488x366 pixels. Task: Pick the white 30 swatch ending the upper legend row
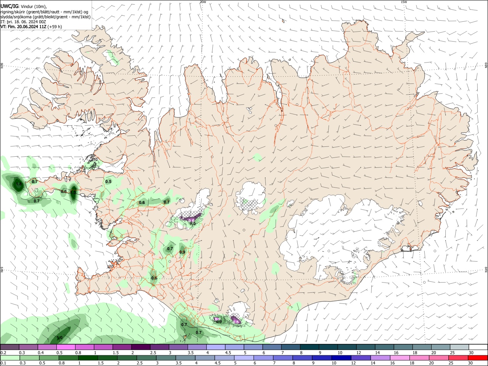478,347
